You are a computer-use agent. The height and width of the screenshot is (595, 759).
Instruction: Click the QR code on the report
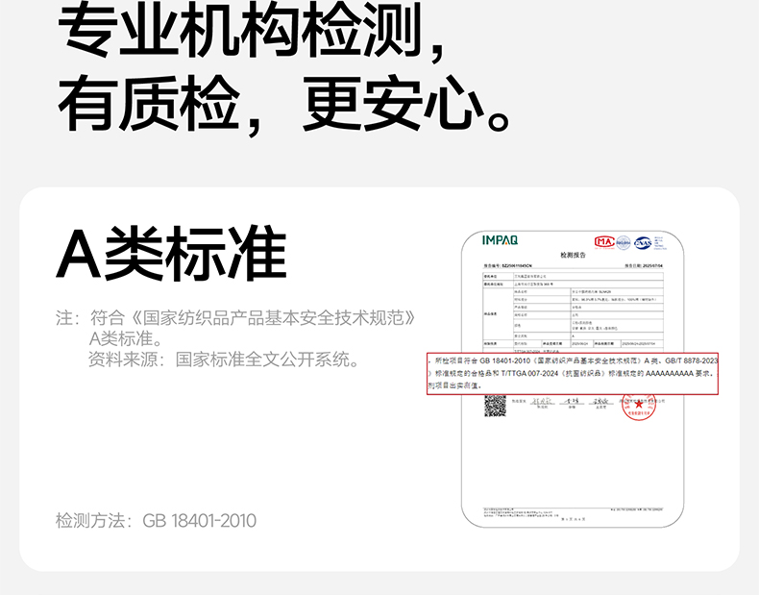[495, 406]
